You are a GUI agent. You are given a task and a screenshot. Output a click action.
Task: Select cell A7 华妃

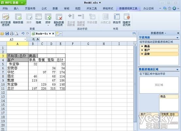click(18, 72)
